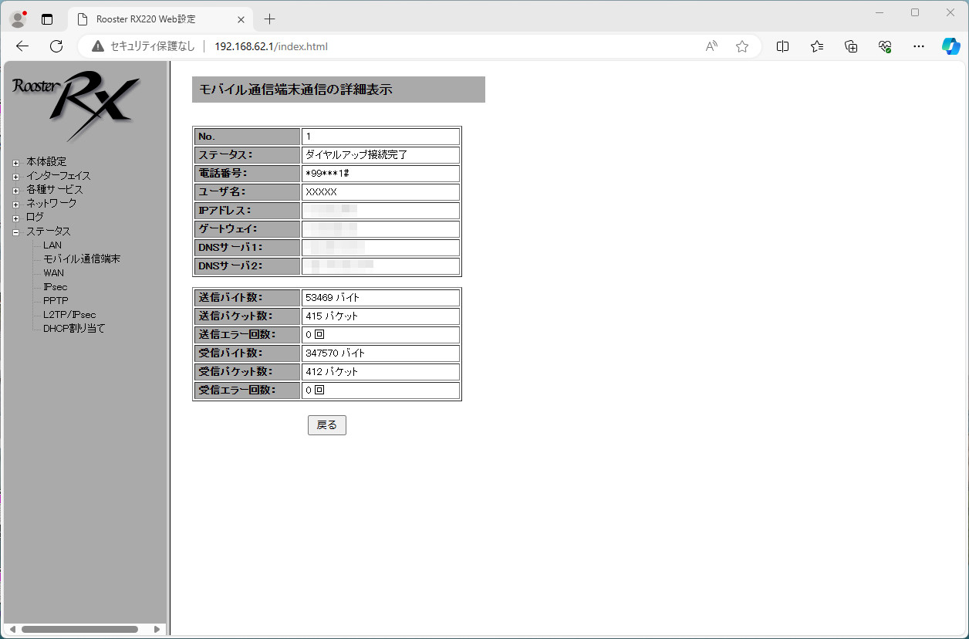
Task: Click the sidebar horizontal scrollbar
Action: 79,629
